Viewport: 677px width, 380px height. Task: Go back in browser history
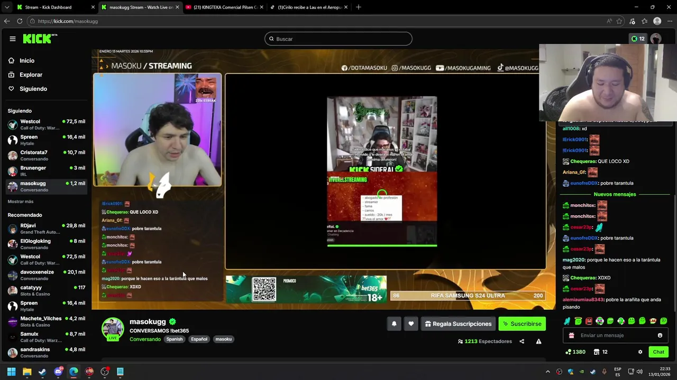point(7,21)
